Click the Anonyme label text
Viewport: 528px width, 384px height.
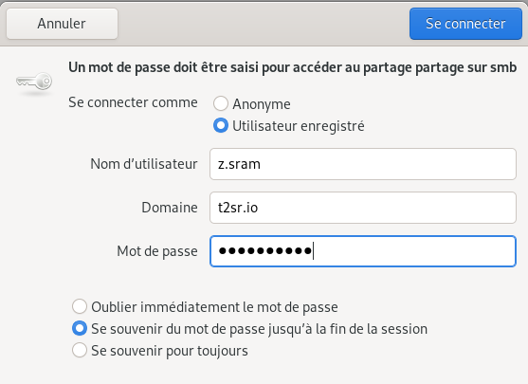tap(262, 104)
